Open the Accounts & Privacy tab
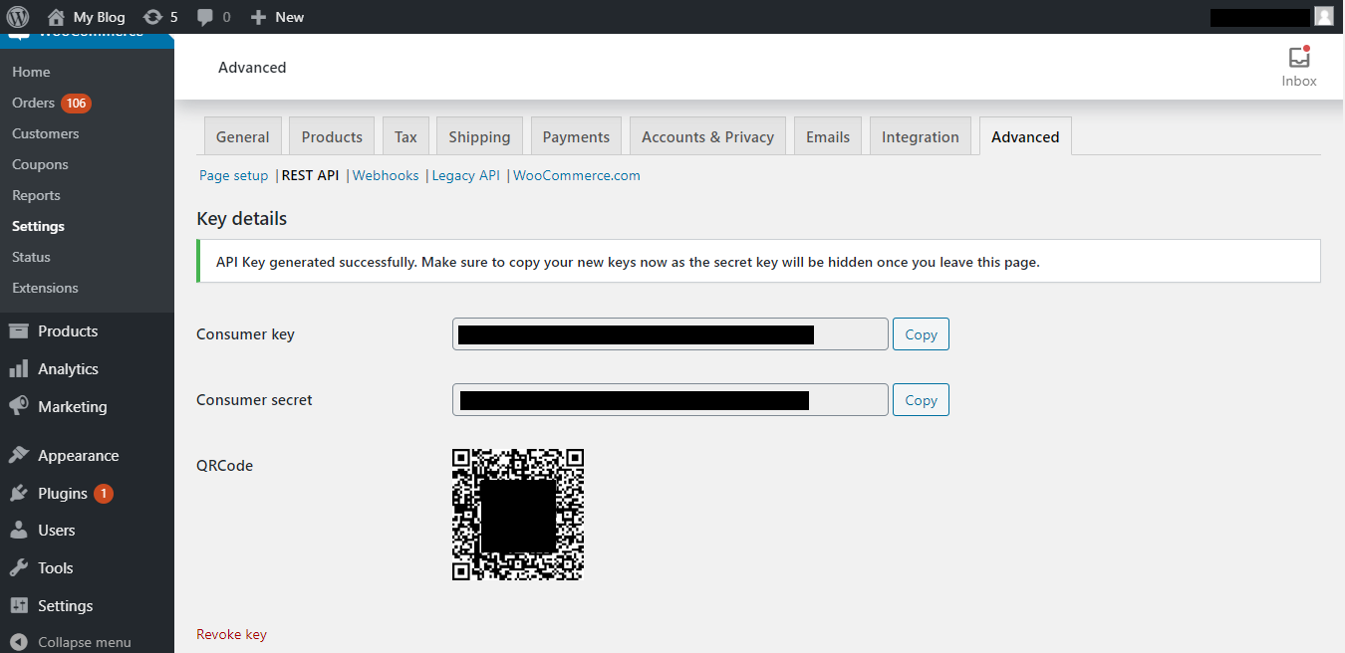 coord(707,137)
